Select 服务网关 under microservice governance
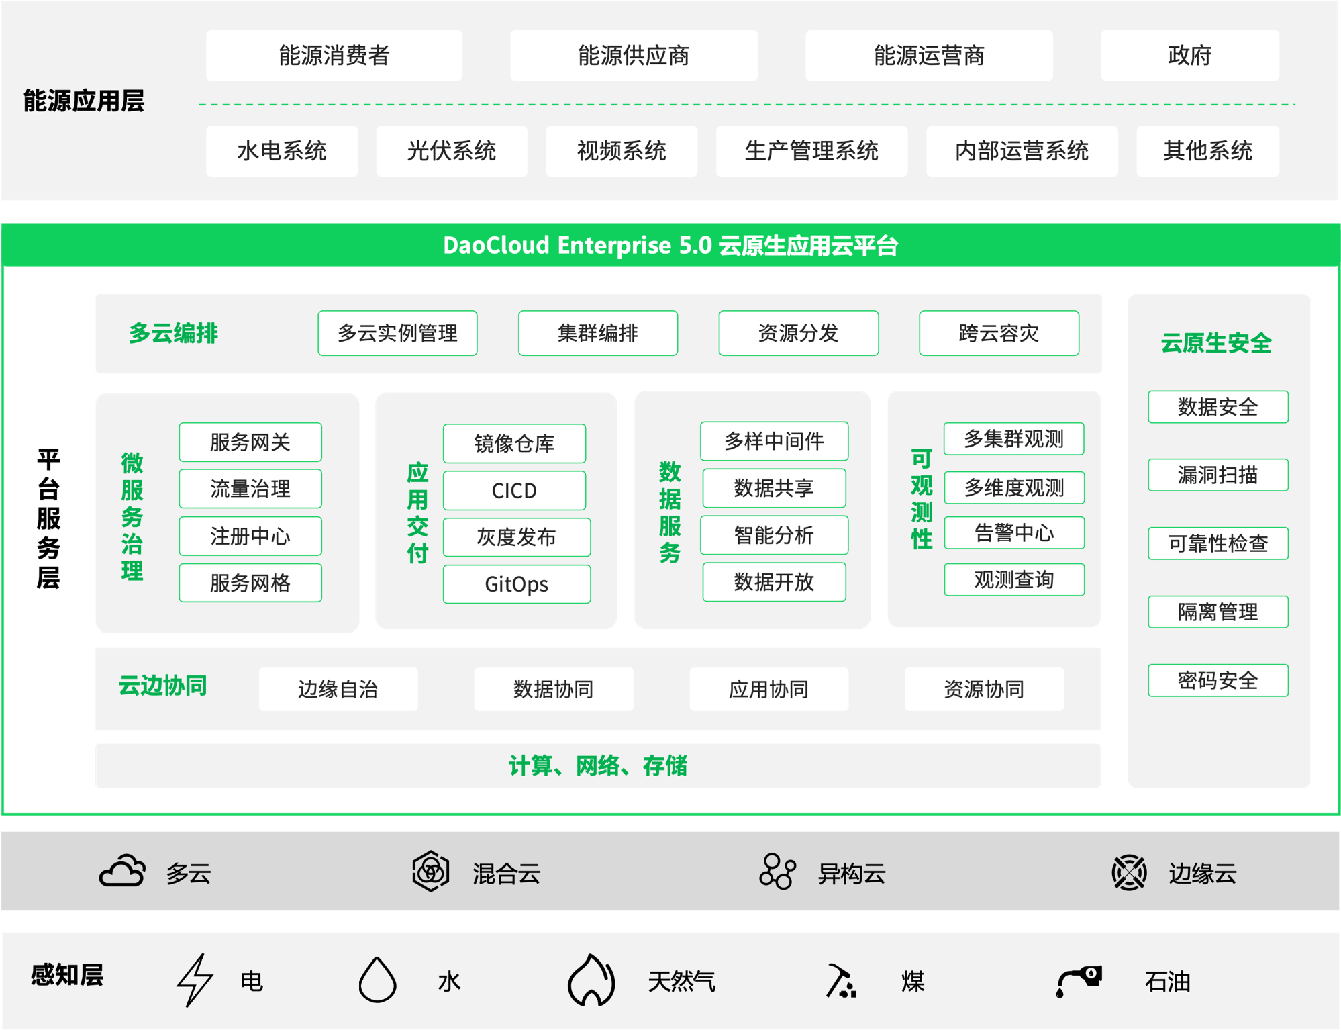Viewport: 1341px width, 1030px height. (x=250, y=442)
